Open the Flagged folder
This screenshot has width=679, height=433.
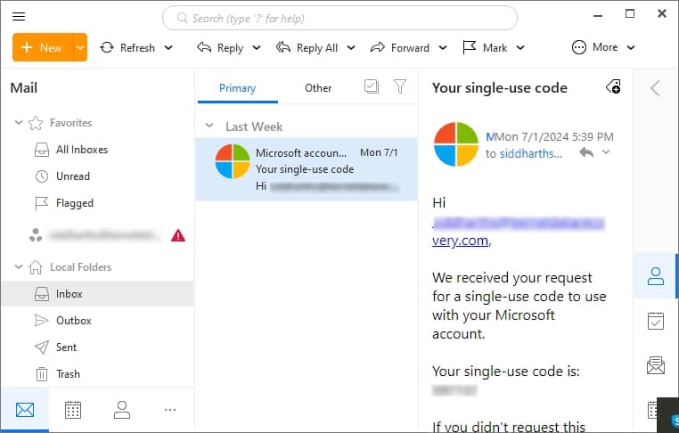(97, 203)
